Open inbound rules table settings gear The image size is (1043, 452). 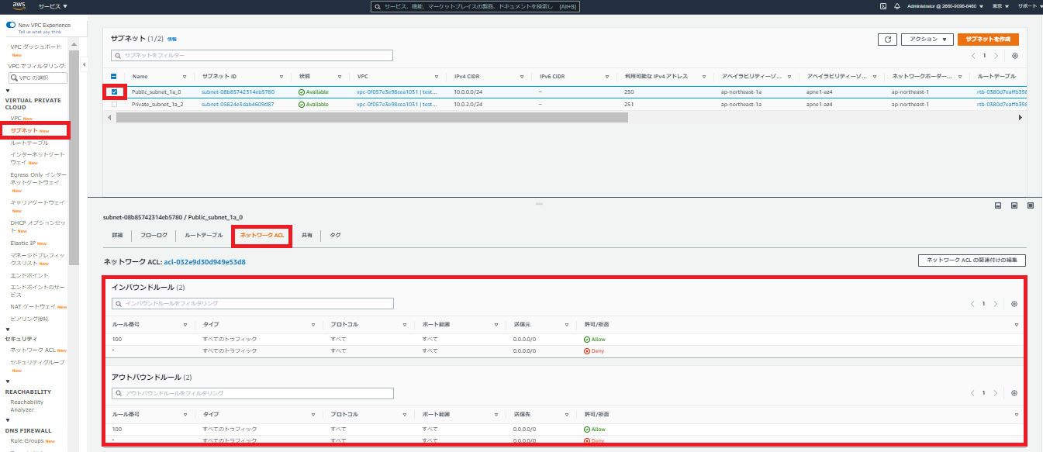(1014, 304)
